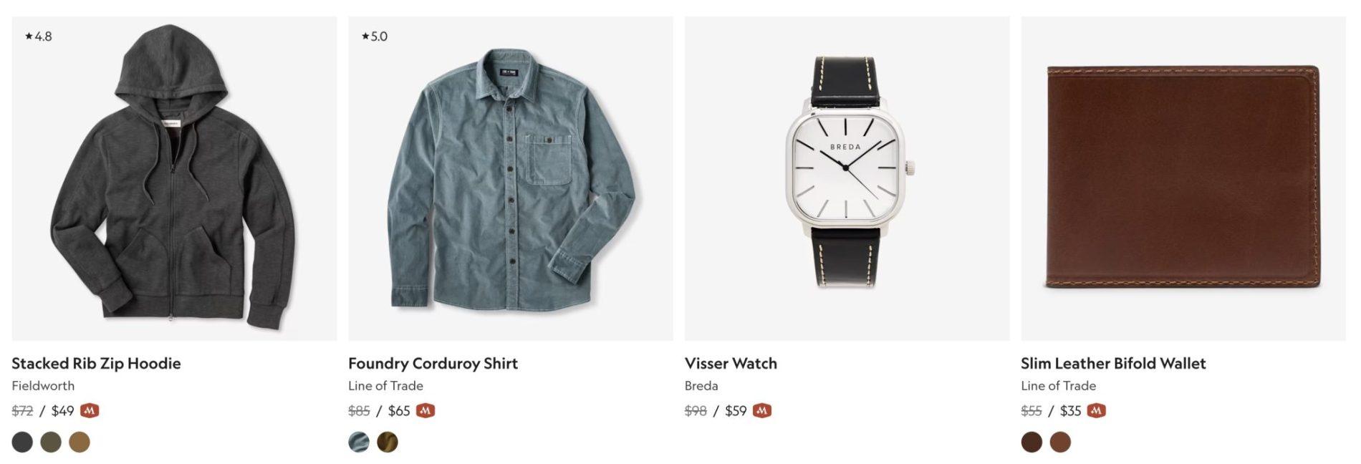
Task: Open the Slim Leather Bifold Wallet link
Action: (1113, 364)
